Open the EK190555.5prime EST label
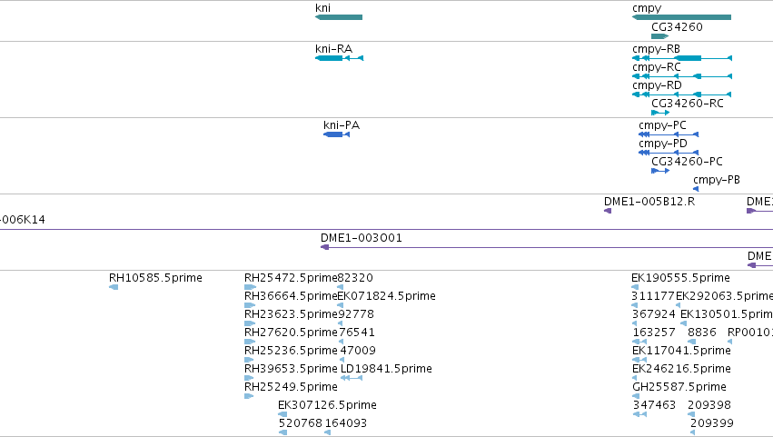 [x=681, y=278]
